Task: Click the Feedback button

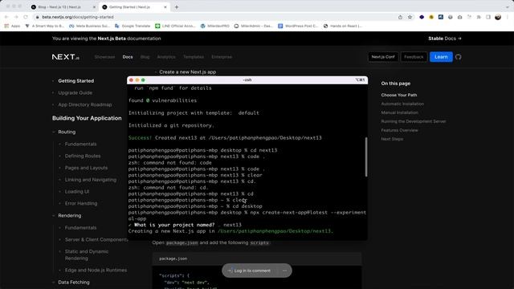Action: [414, 57]
